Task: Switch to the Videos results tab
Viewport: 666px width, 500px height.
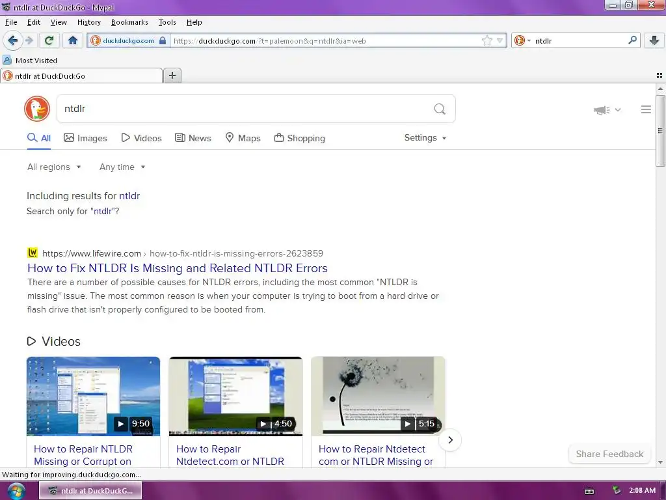Action: [x=141, y=138]
